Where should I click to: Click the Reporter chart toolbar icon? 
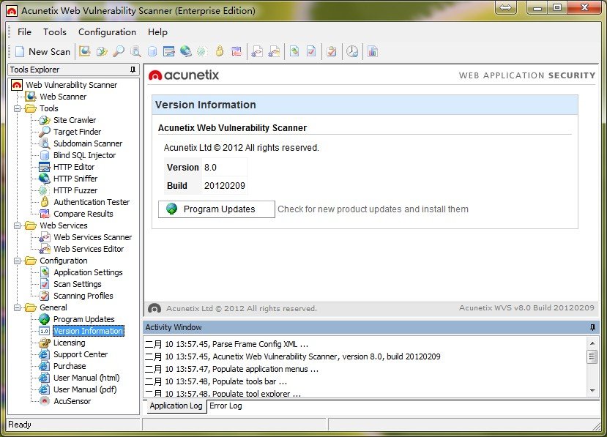coord(373,51)
